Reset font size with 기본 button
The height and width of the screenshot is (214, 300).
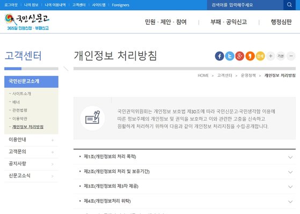(x=281, y=56)
